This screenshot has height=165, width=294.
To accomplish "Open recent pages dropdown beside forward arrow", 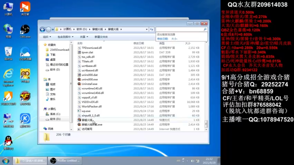I will point(53,29).
